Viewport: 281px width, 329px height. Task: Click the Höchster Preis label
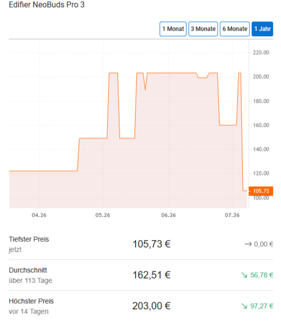click(31, 301)
